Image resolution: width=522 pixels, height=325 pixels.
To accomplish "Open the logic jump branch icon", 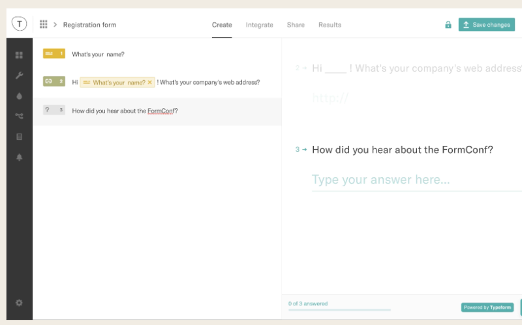I will pyautogui.click(x=19, y=116).
